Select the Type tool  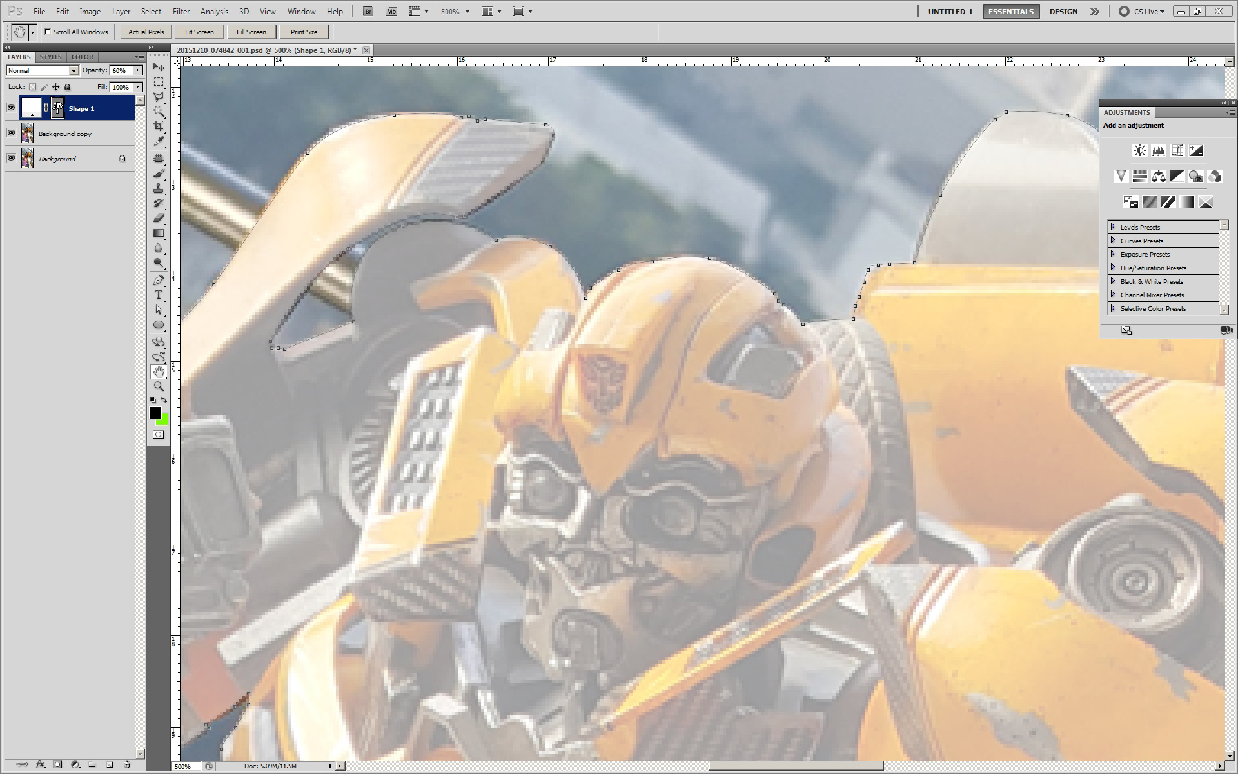pyautogui.click(x=159, y=295)
